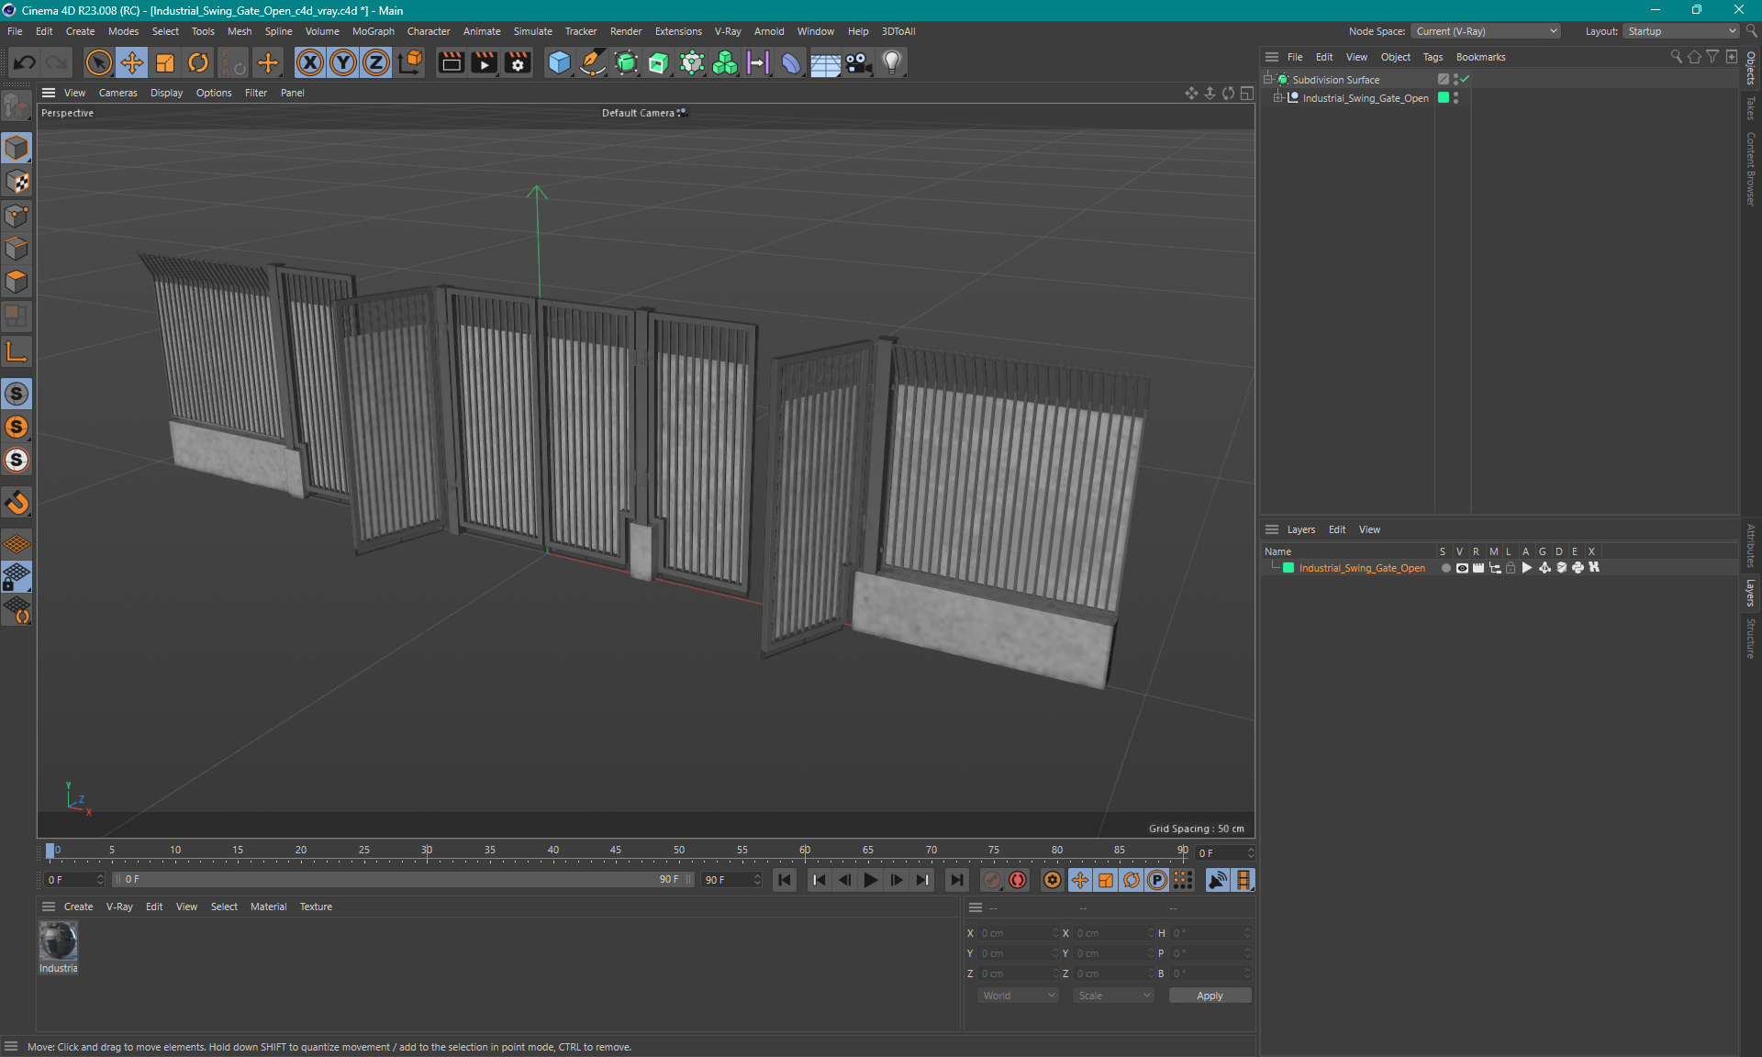Image resolution: width=1762 pixels, height=1057 pixels.
Task: Open the viewport hamburger menu
Action: [x=49, y=93]
